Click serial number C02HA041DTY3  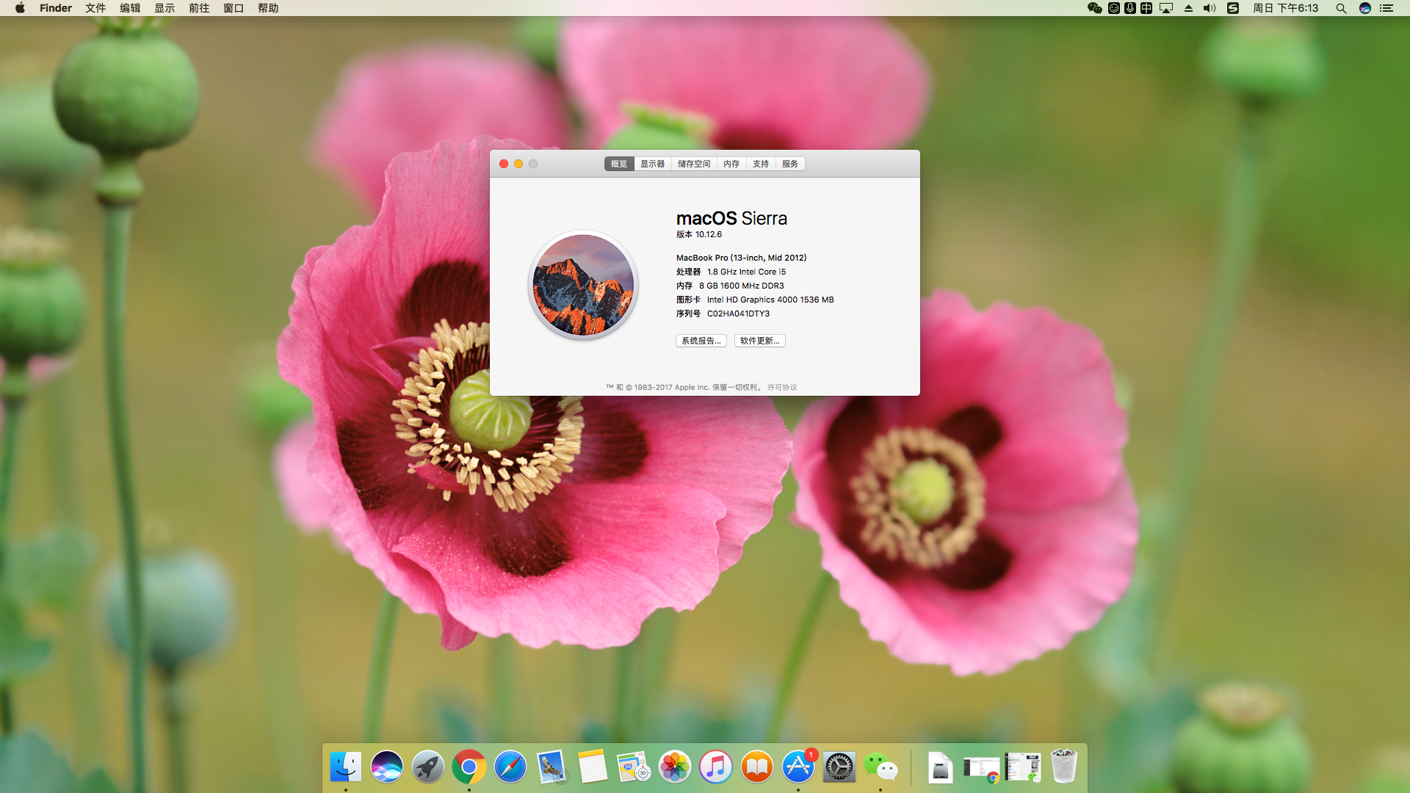click(739, 314)
